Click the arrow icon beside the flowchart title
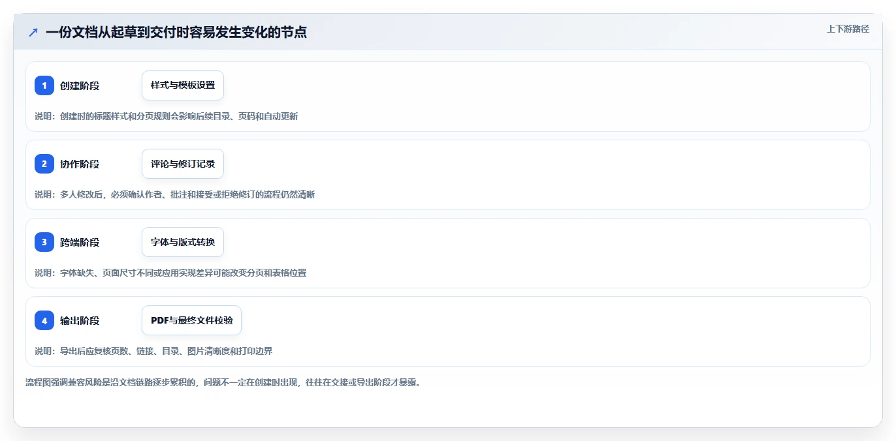Screen dimensions: 896x441 pyautogui.click(x=33, y=32)
